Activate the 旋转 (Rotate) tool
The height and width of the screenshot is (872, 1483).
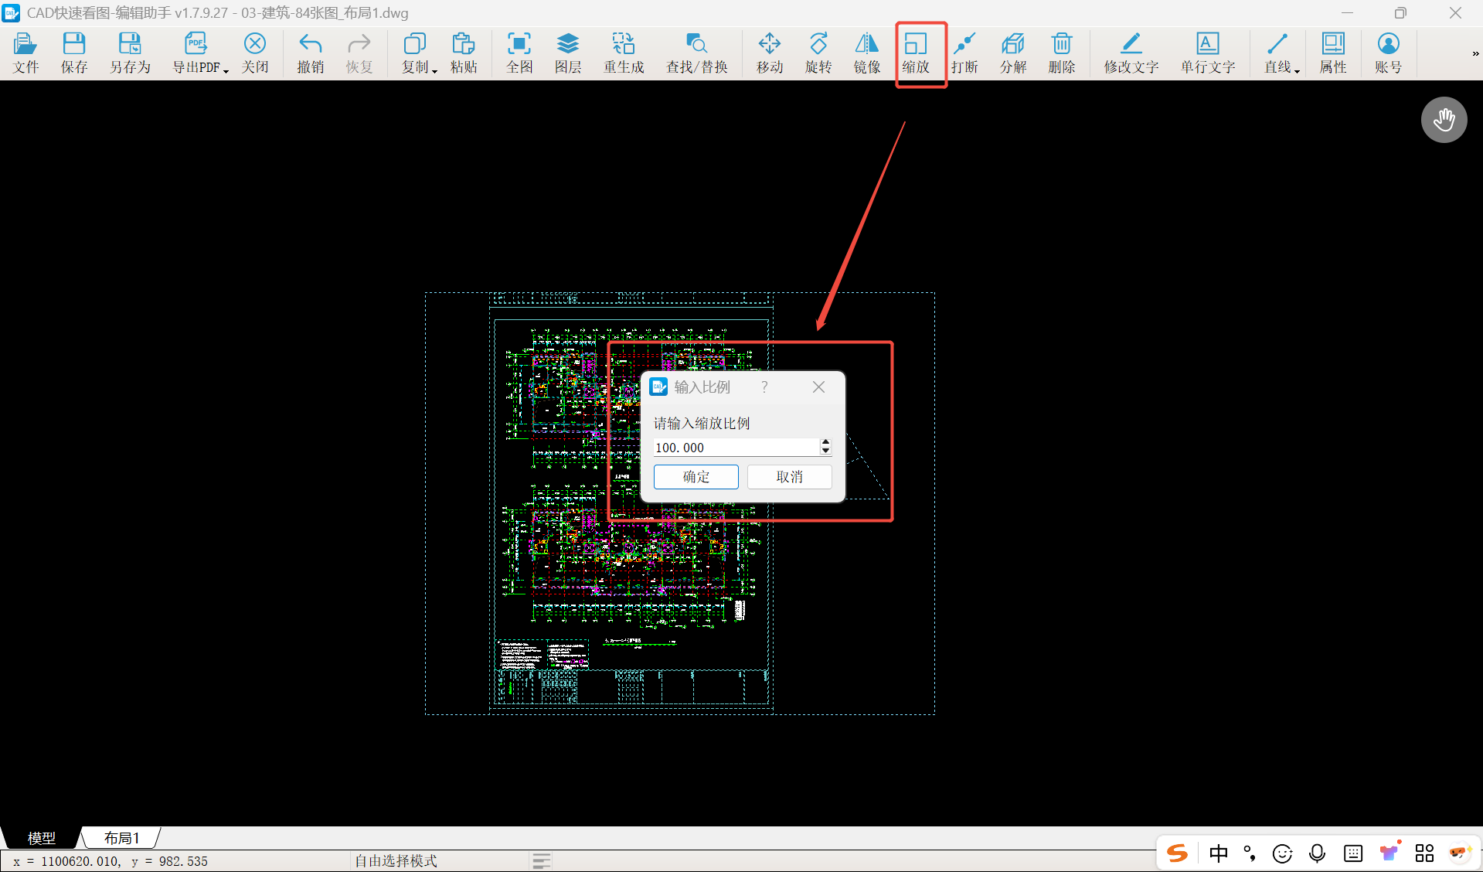point(818,53)
